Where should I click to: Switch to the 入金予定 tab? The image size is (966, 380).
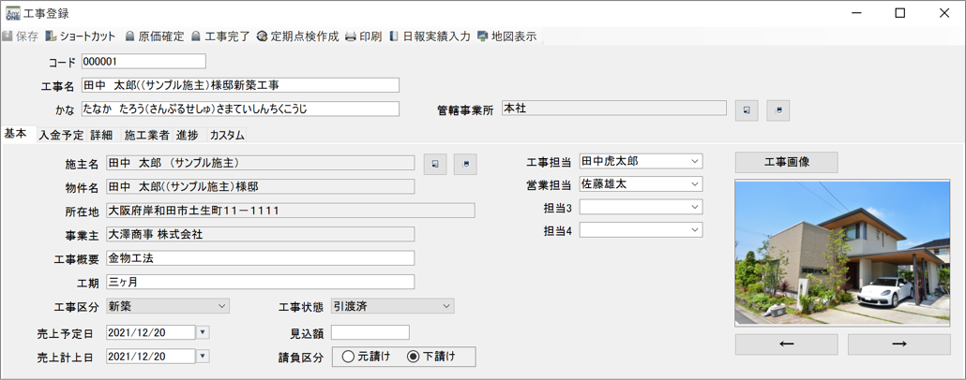(x=61, y=136)
